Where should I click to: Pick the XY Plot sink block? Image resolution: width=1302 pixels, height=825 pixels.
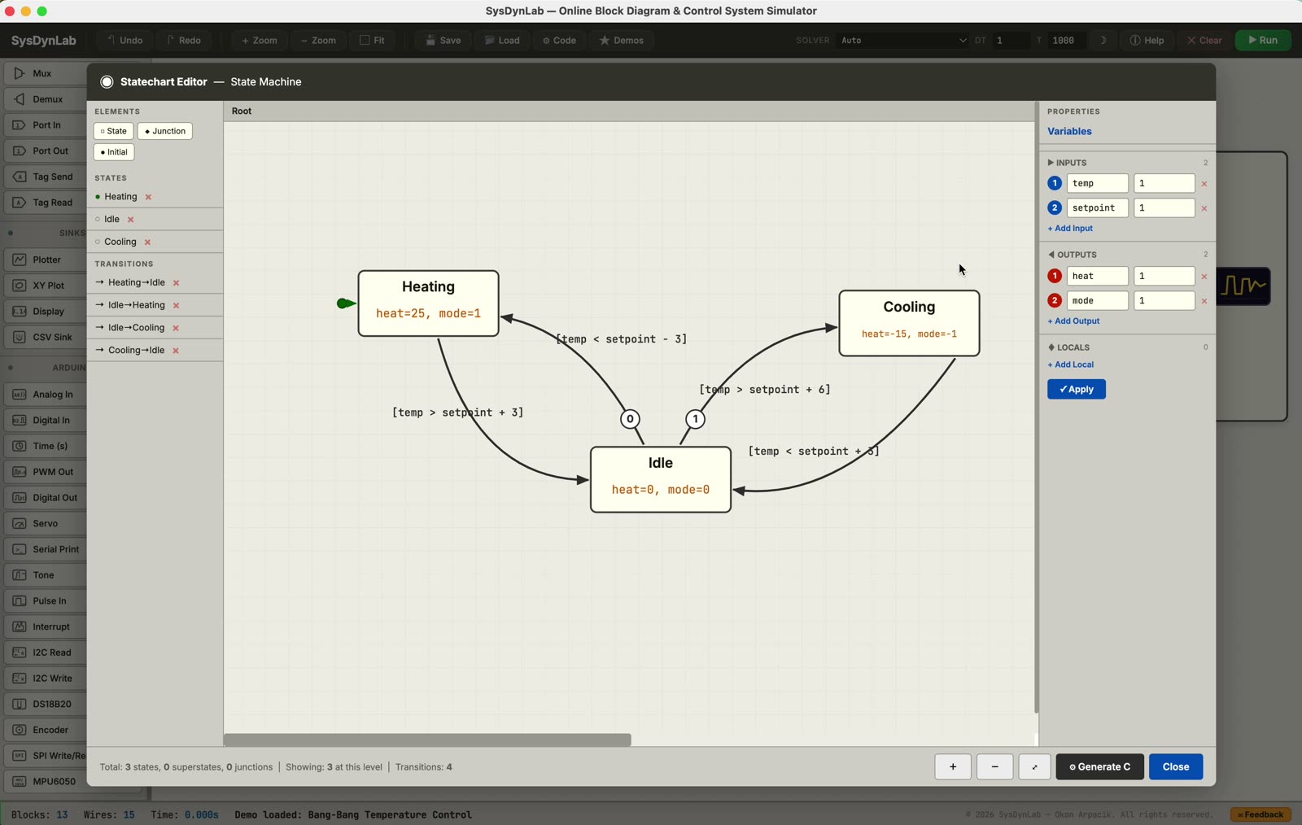click(x=47, y=286)
